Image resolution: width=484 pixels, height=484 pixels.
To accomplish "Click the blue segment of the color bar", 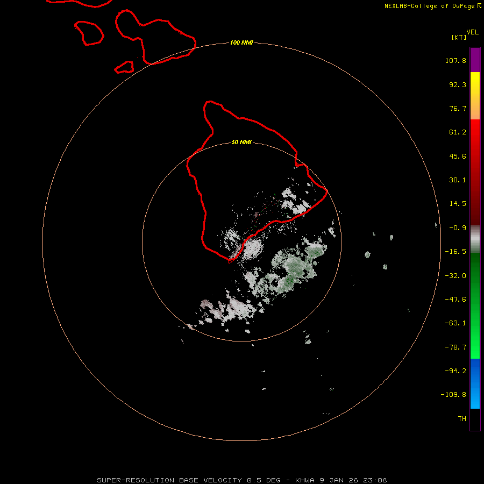I will point(475,383).
